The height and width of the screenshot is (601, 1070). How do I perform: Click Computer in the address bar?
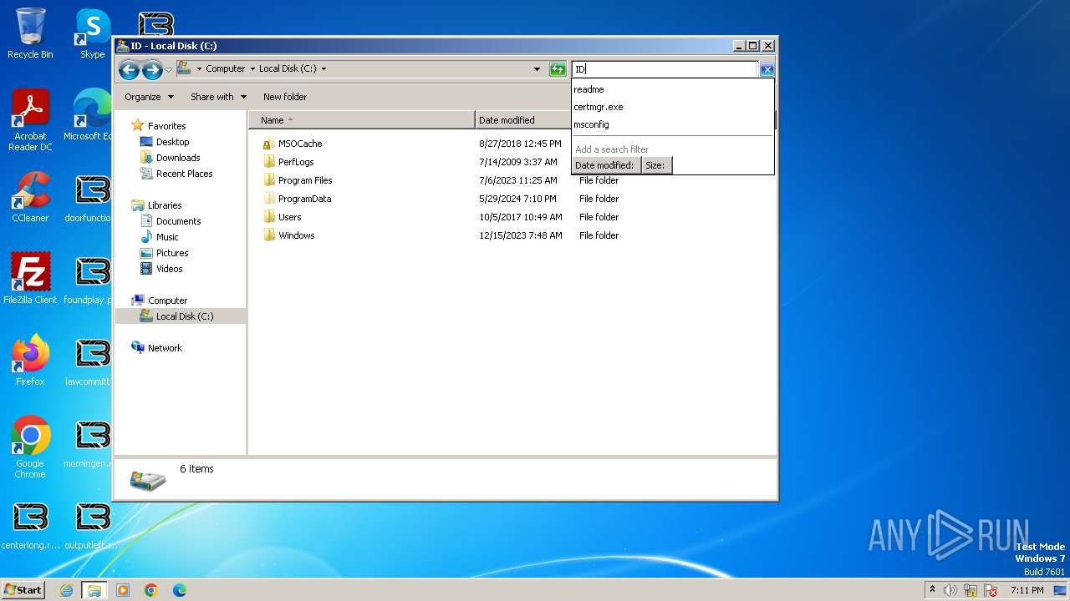point(226,69)
